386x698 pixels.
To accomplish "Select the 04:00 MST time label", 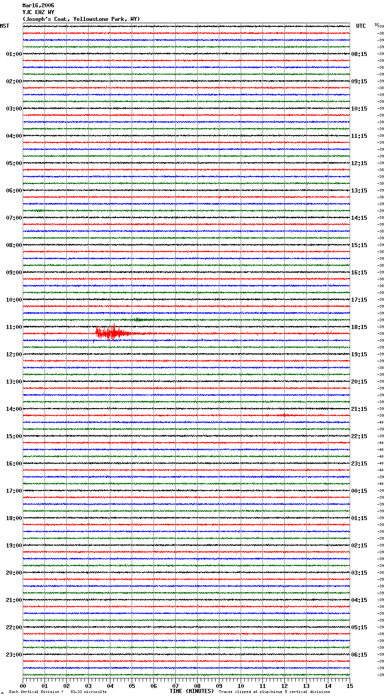I will click(x=14, y=136).
